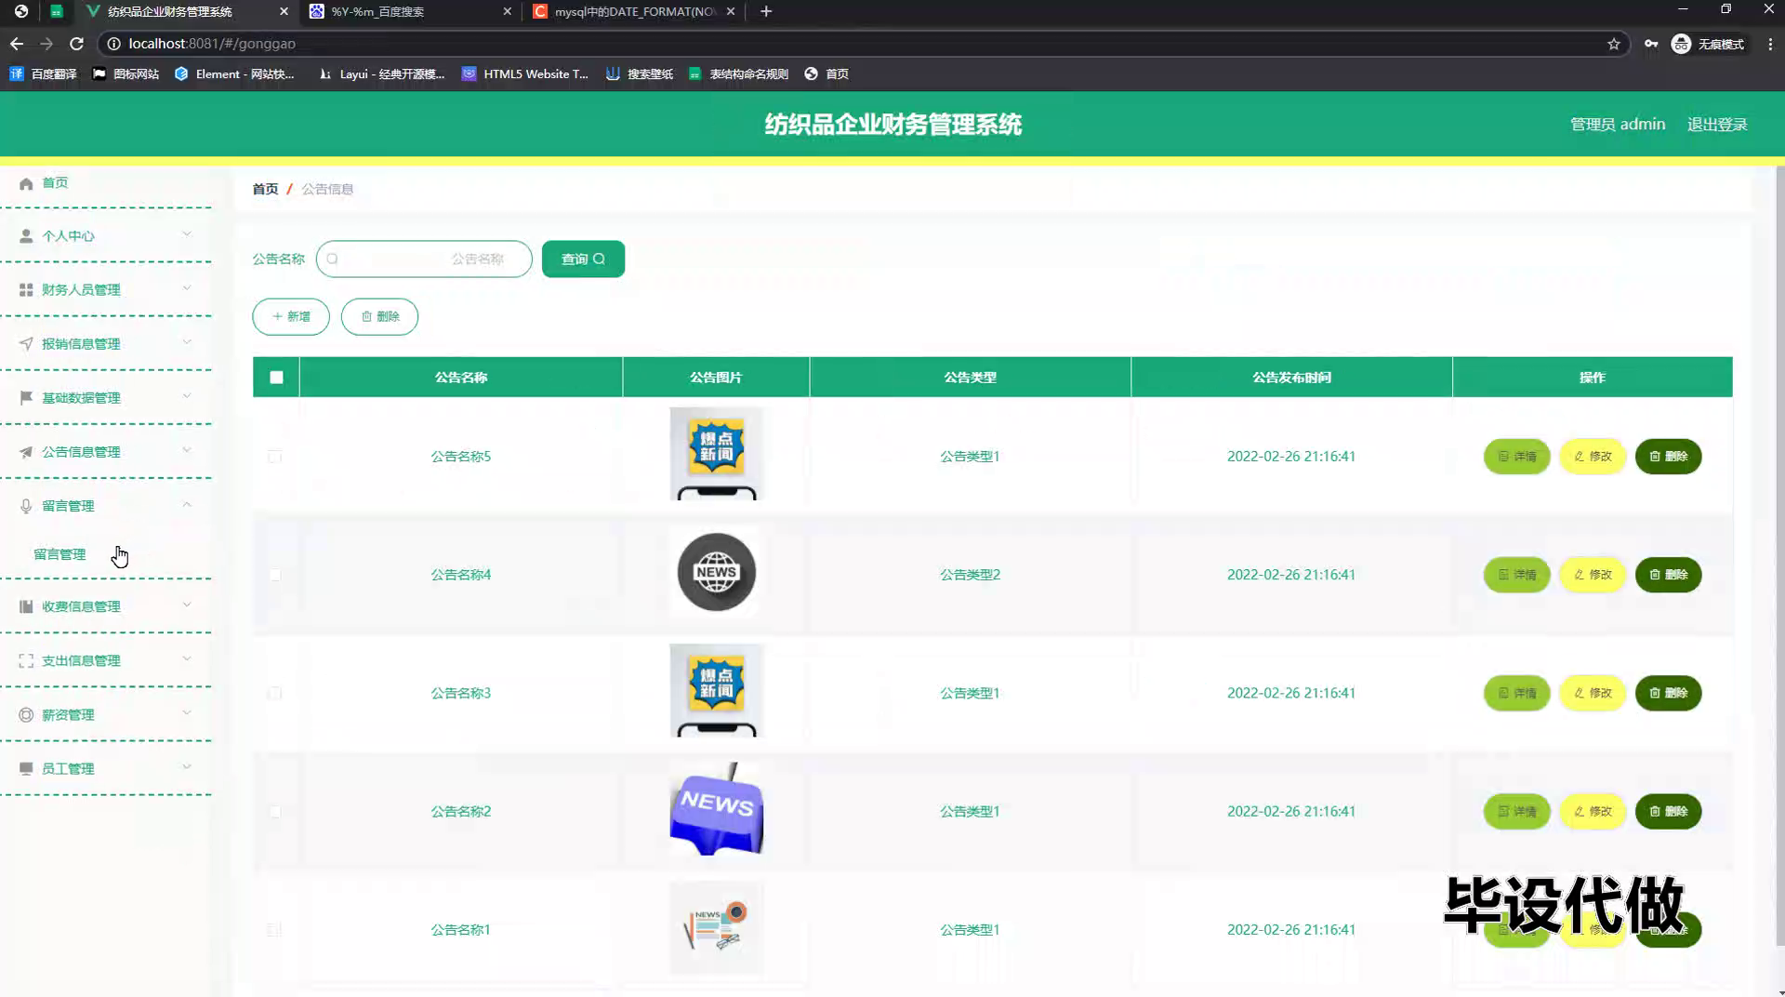This screenshot has height=997, width=1785.
Task: Open the 员工管理 sidebar menu
Action: (106, 768)
